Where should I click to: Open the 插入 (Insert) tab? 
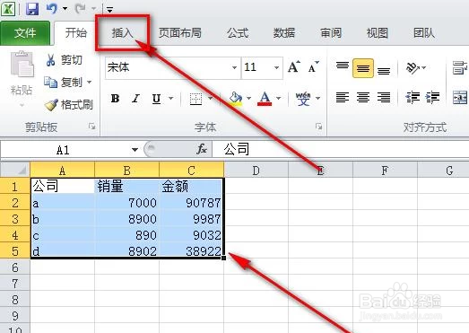[122, 32]
